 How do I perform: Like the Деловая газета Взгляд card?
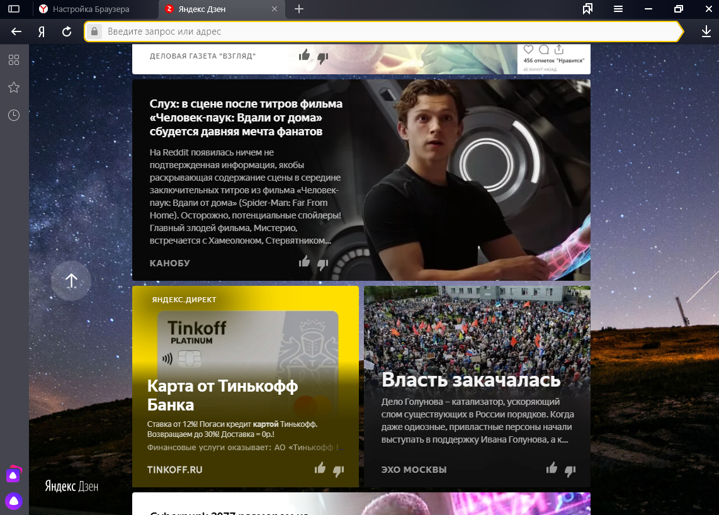pos(304,55)
